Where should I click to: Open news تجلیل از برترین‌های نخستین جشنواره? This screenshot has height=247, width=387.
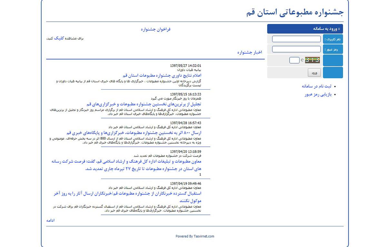(144, 104)
